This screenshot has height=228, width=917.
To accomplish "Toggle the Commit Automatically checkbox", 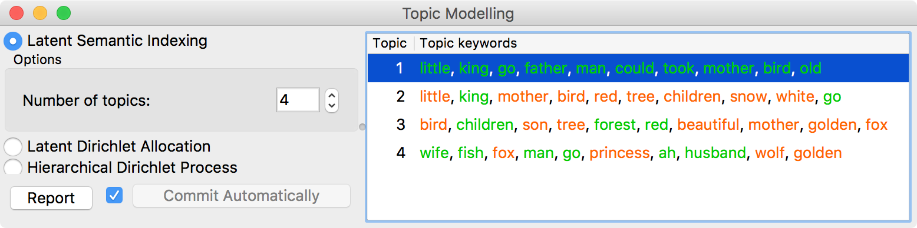I will (x=114, y=196).
